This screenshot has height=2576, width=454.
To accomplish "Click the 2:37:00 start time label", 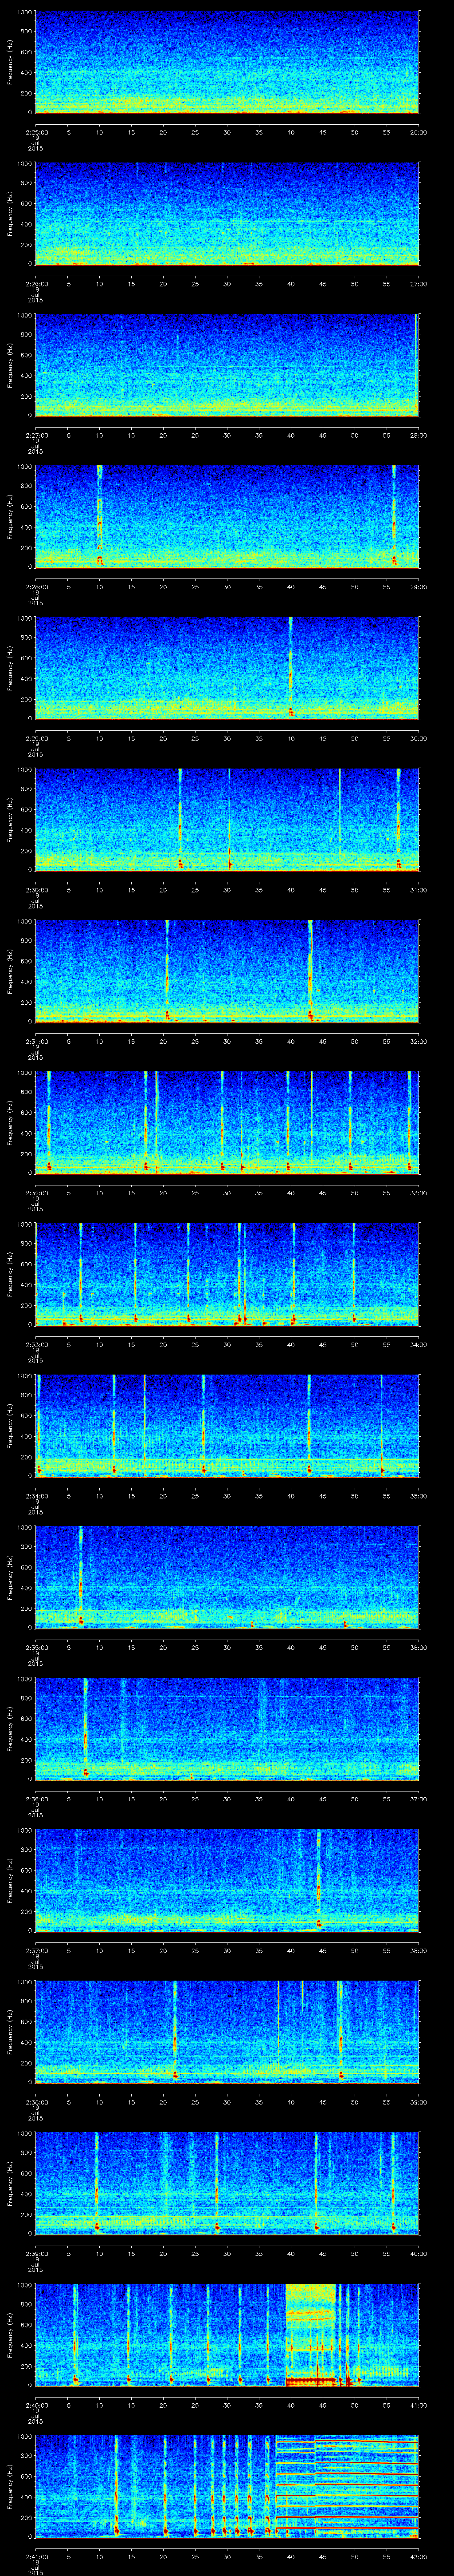I will tap(36, 1950).
